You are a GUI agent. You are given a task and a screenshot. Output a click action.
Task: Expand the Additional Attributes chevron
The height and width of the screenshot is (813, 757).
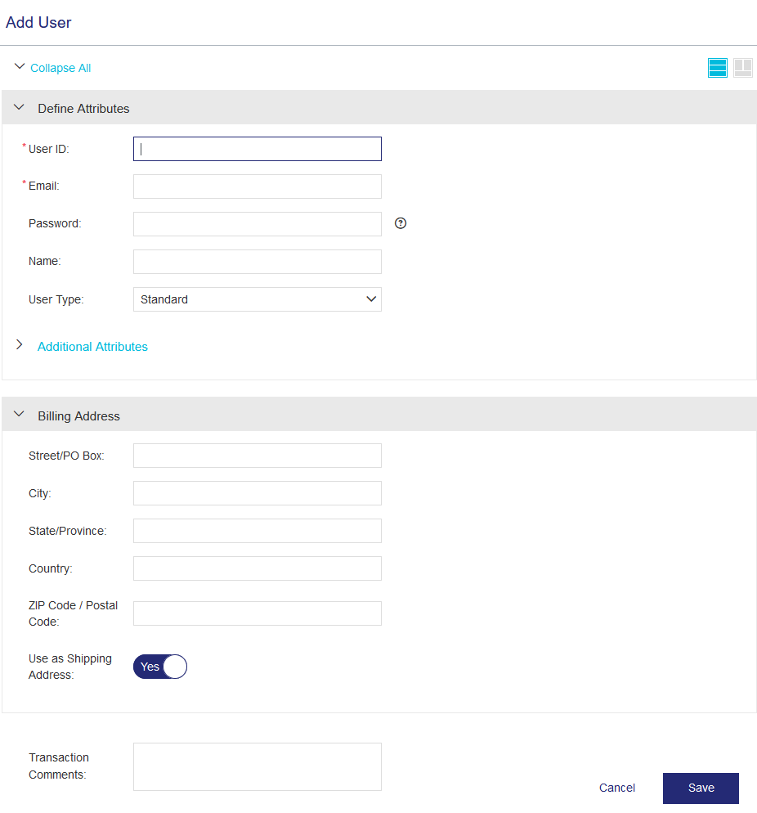pyautogui.click(x=20, y=346)
